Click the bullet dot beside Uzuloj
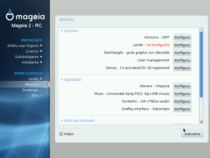This screenshot has height=158, width=210. (41, 79)
